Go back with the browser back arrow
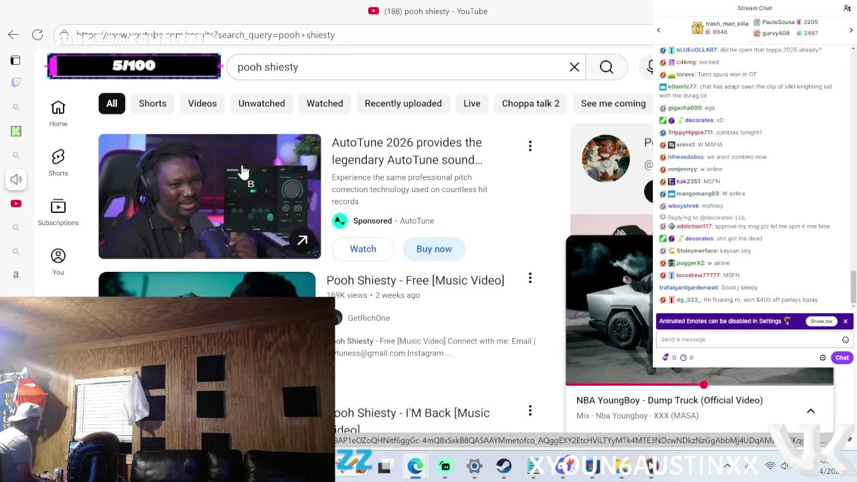The width and height of the screenshot is (857, 482). tap(13, 35)
